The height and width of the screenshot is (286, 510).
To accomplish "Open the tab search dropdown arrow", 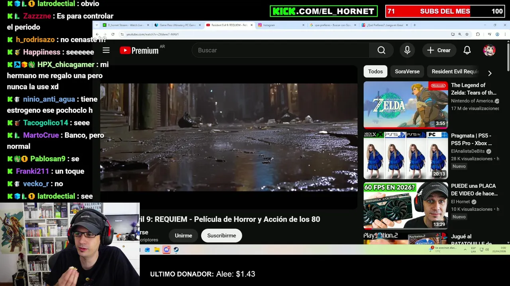I will tap(97, 25).
